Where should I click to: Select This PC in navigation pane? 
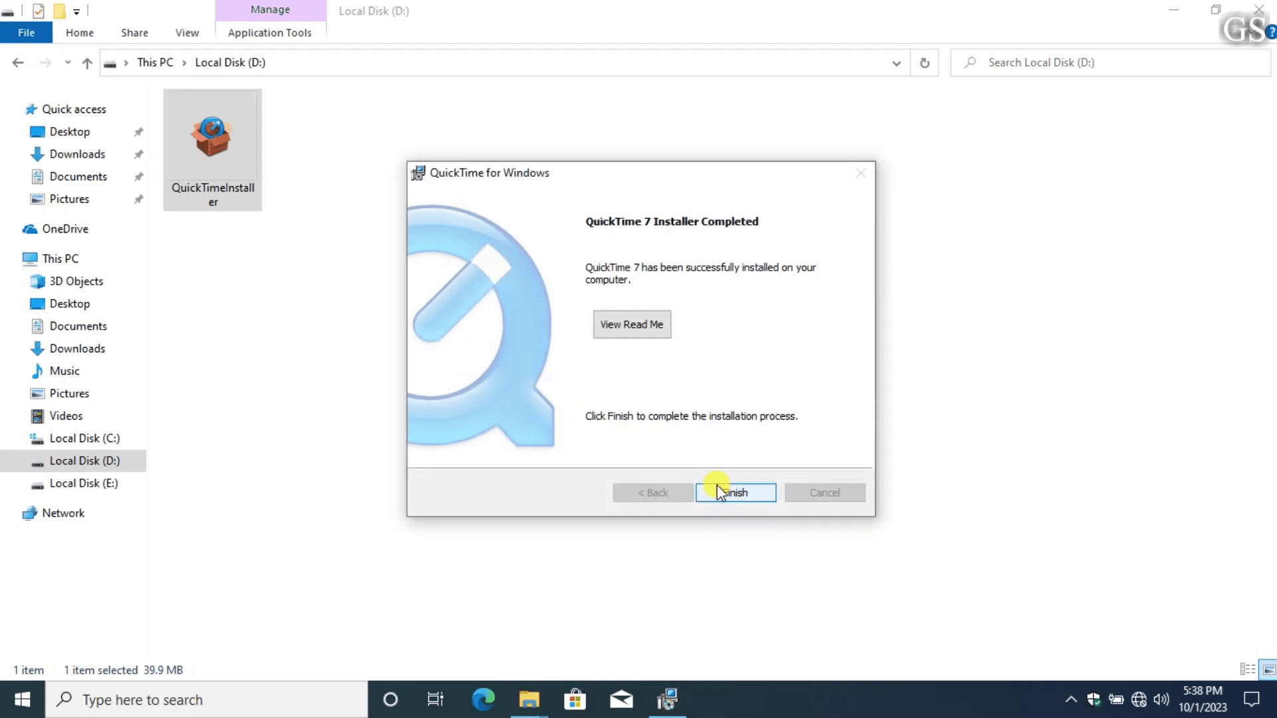pos(60,259)
